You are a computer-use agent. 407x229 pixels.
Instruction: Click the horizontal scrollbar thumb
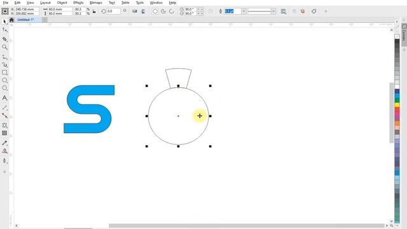[246, 226]
